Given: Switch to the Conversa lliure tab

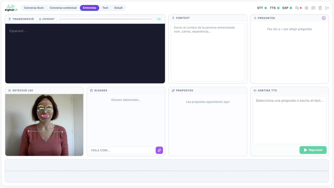Looking at the screenshot, I should [x=34, y=8].
